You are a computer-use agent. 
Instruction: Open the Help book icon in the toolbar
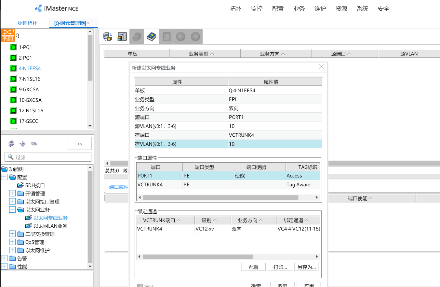[152, 36]
